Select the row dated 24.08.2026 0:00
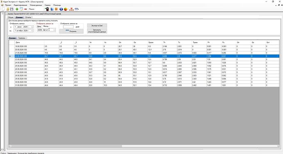 tap(144, 63)
